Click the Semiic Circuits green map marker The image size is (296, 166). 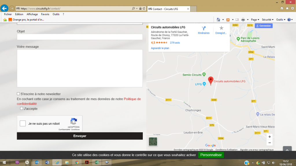click(204, 74)
